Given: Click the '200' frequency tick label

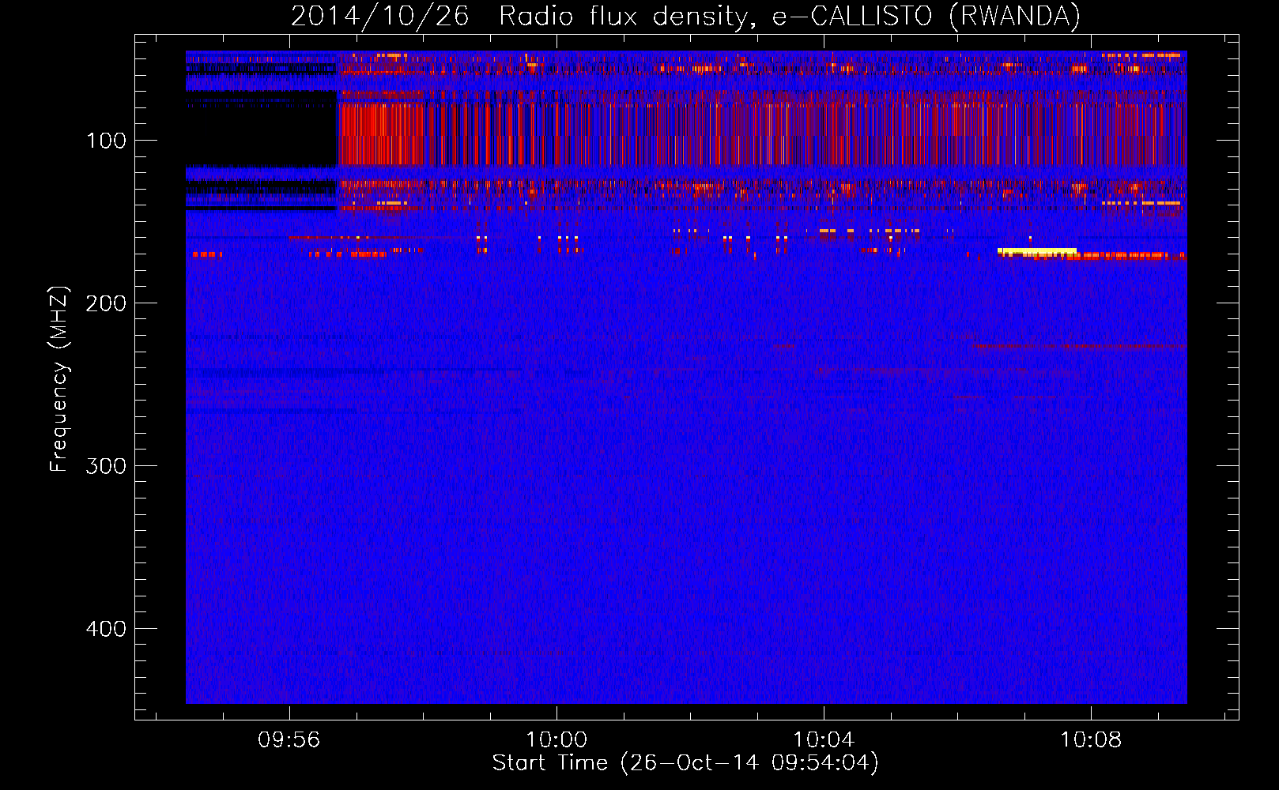Looking at the screenshot, I should tap(106, 303).
